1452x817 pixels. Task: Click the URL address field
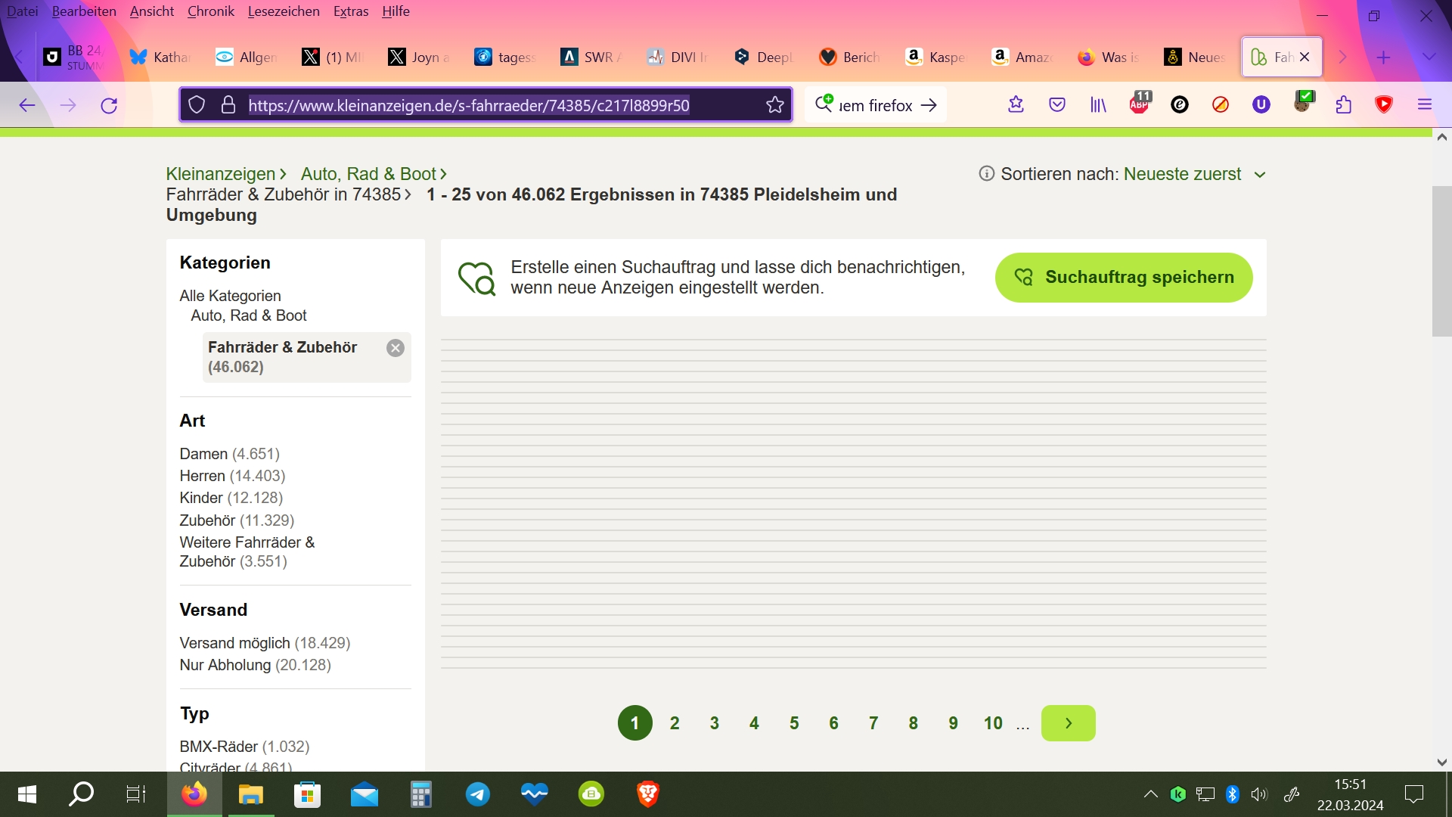pyautogui.click(x=469, y=105)
